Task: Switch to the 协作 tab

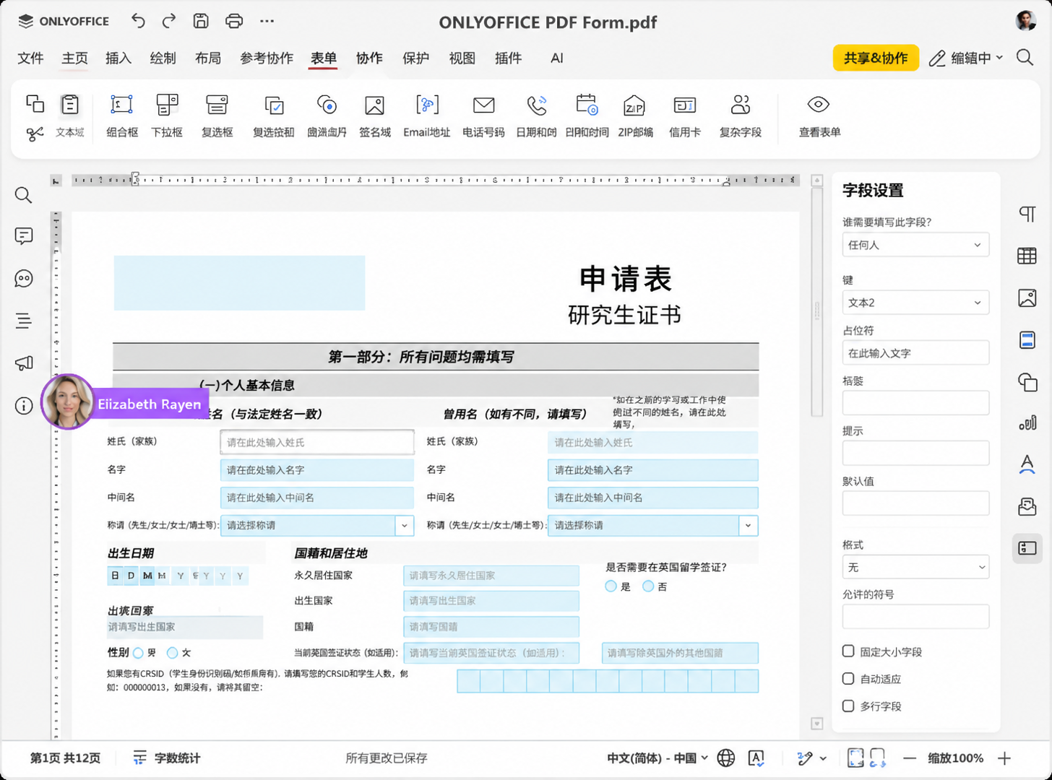Action: (x=369, y=58)
